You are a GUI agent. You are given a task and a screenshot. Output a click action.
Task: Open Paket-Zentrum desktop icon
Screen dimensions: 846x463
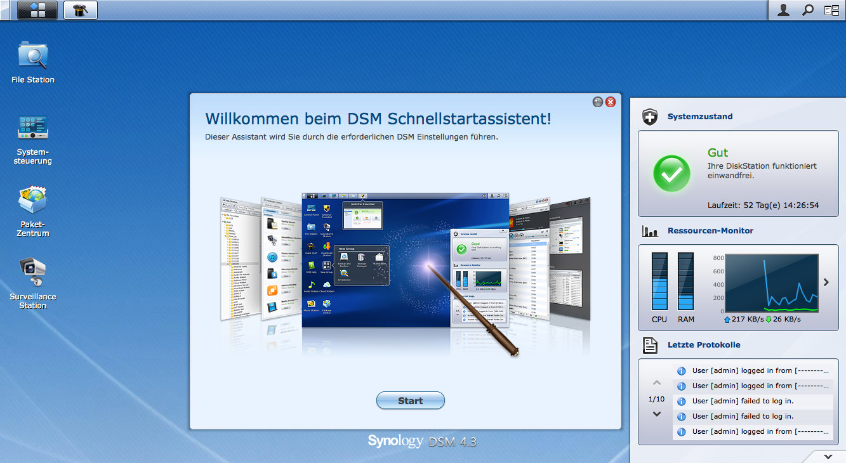point(33,211)
